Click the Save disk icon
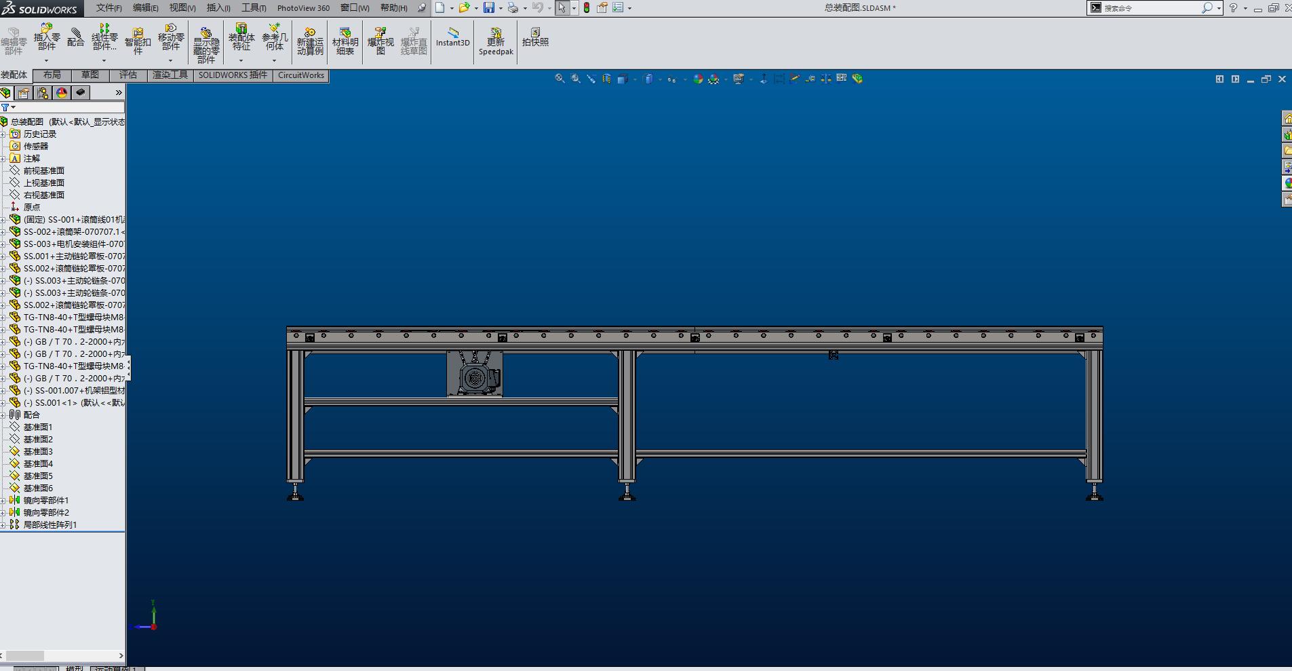Viewport: 1292px width, 671px height. (488, 8)
